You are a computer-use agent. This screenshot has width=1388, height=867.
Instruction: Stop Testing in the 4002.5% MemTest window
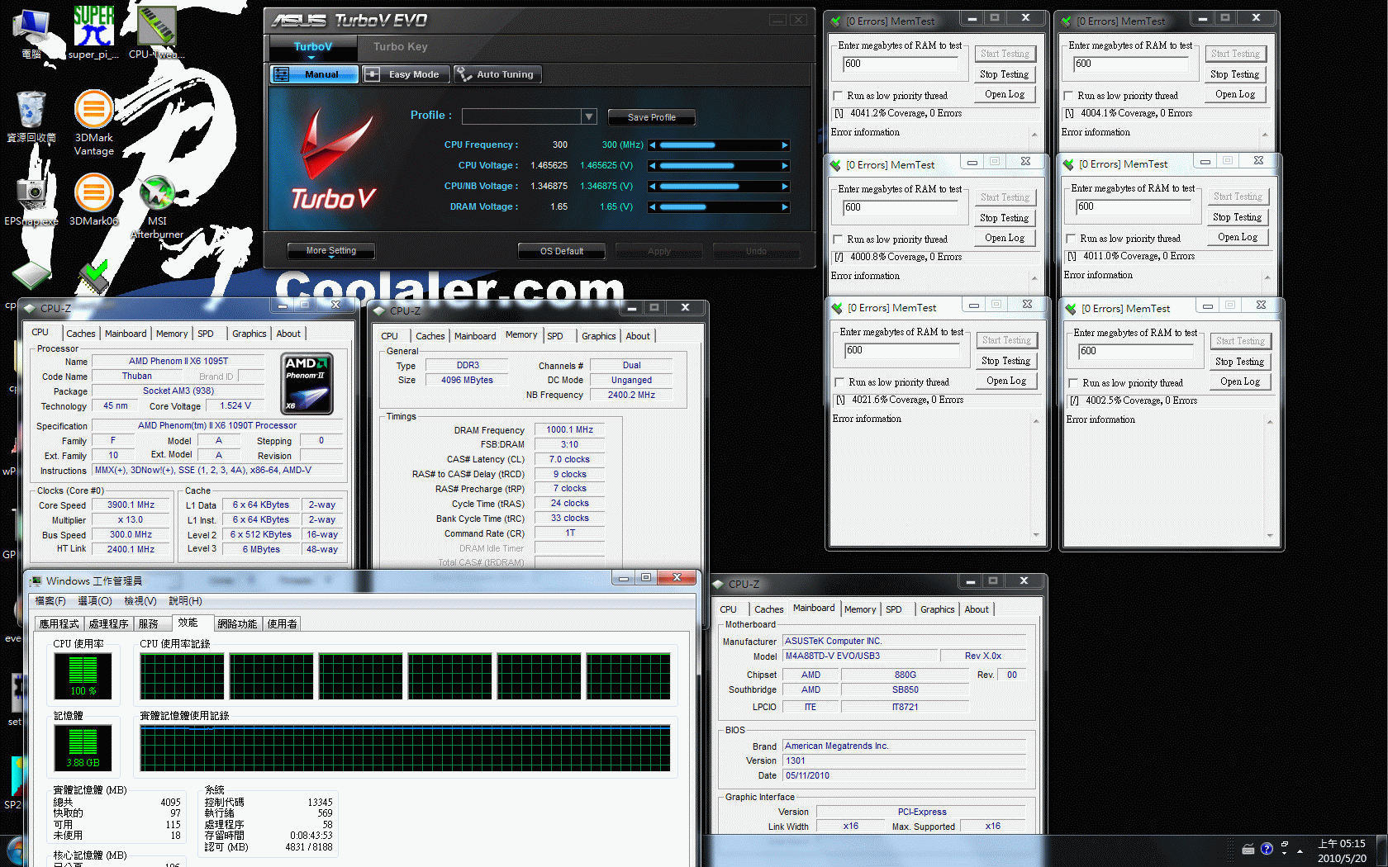pos(1240,362)
